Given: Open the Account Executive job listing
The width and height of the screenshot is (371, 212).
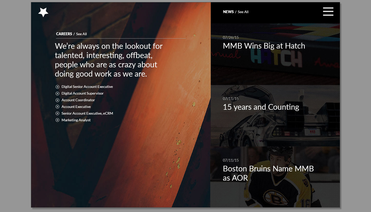Looking at the screenshot, I should click(76, 107).
